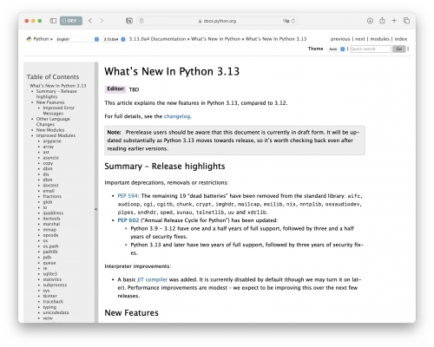Screen dimensions: 434x347
Task: Open the Share icon menu
Action: coord(382,21)
